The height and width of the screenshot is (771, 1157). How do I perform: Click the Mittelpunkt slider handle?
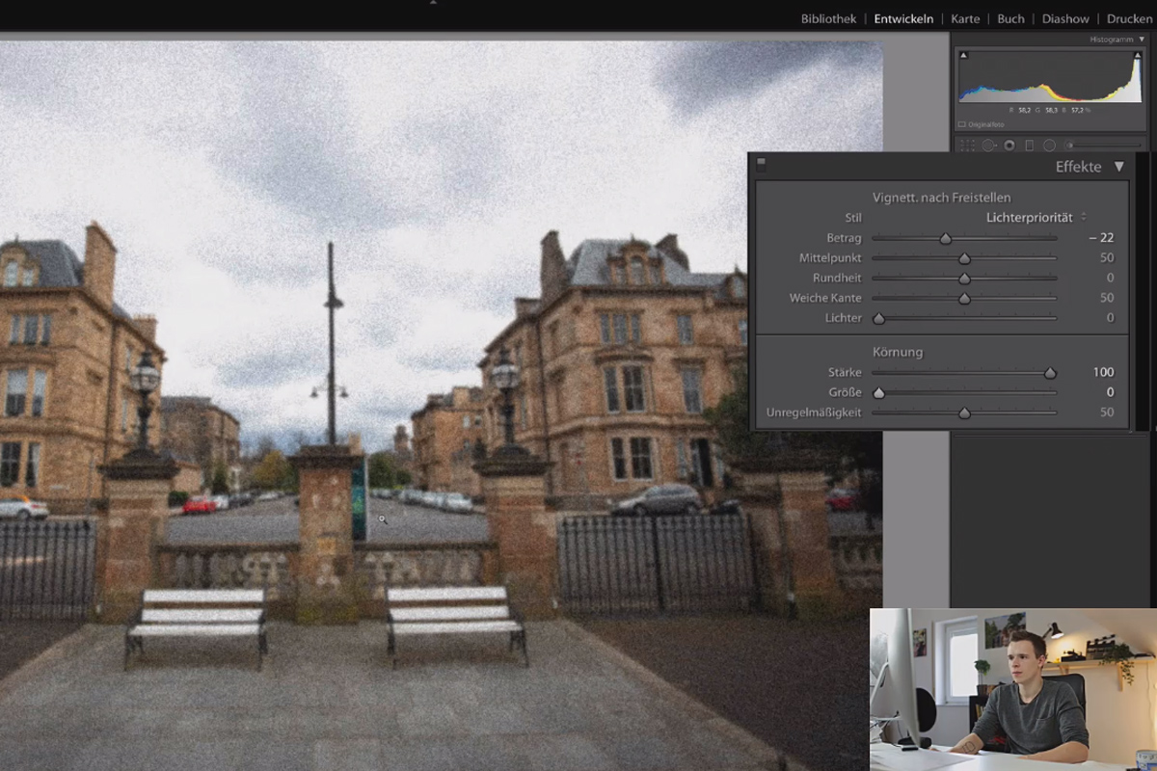click(x=964, y=259)
